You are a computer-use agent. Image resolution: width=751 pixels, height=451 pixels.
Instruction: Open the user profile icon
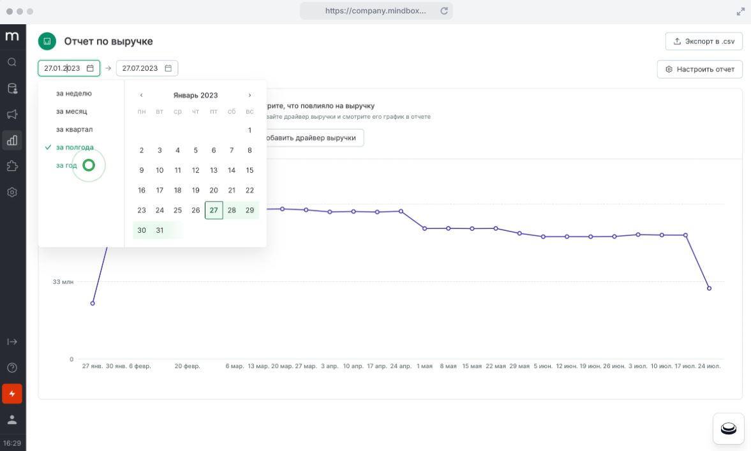pos(12,420)
